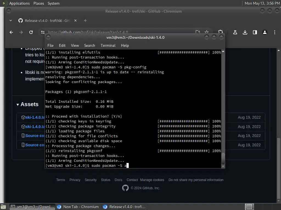Image resolution: width=281 pixels, height=210 pixels.
Task: Open the Terminal menu in terminal
Action: (x=108, y=46)
